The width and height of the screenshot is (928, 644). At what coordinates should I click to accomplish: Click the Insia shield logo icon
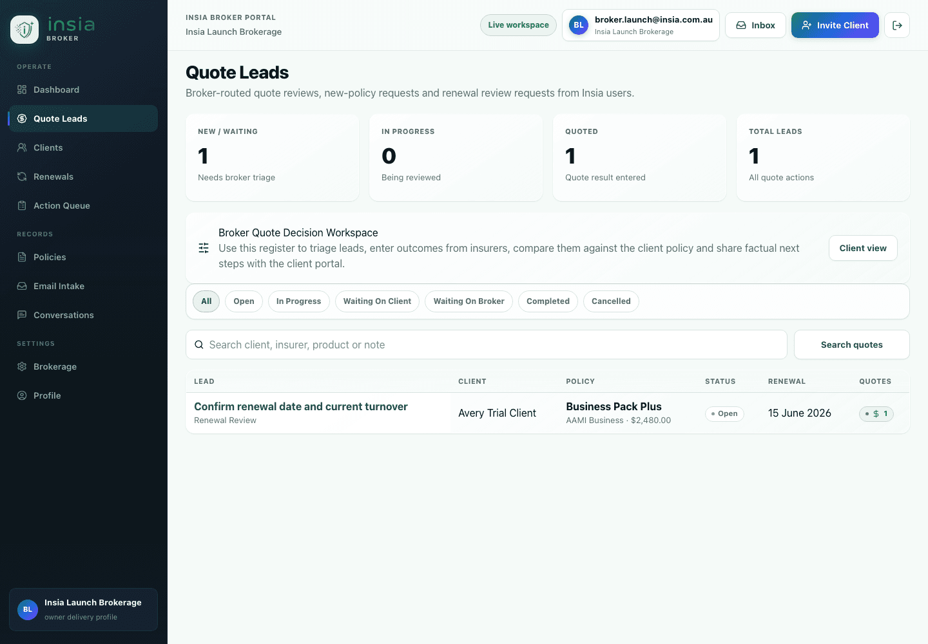(24, 29)
